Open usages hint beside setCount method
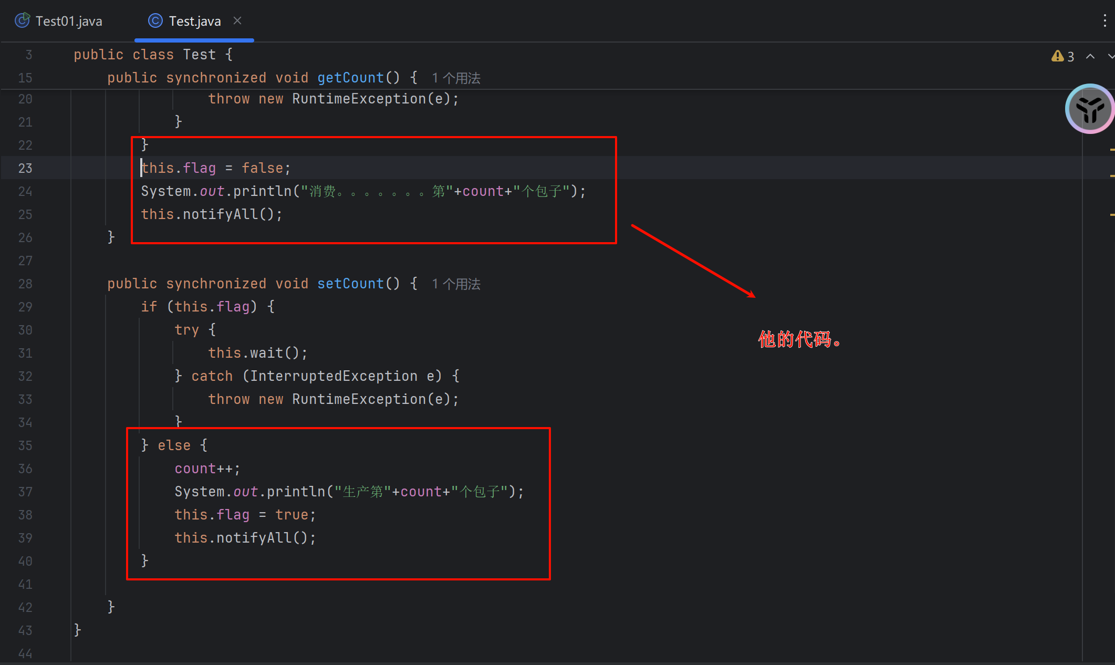Screen dimensions: 1115x665 (x=456, y=284)
